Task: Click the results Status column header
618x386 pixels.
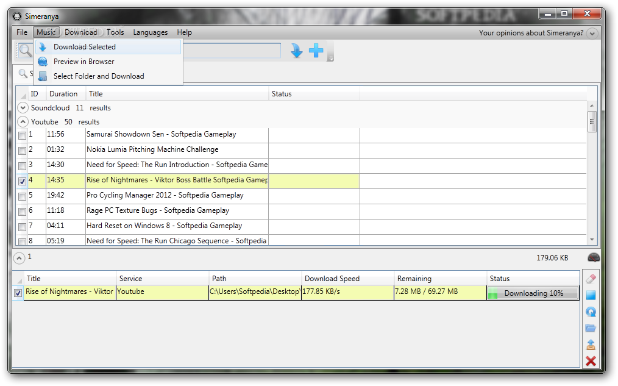Action: coord(314,94)
